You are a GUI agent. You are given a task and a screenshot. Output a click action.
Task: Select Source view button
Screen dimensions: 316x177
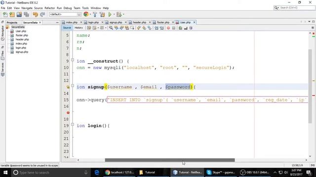pyautogui.click(x=67, y=28)
